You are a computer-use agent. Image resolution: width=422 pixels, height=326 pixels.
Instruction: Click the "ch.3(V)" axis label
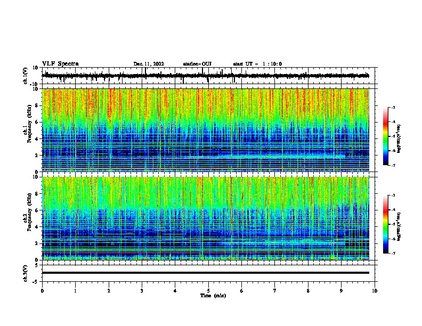pos(26,273)
